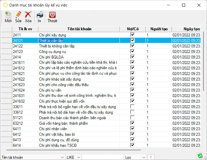Screen dimensions: 207x160
Task: Click the red exclamation button in filter bar
Action: pos(151,157)
